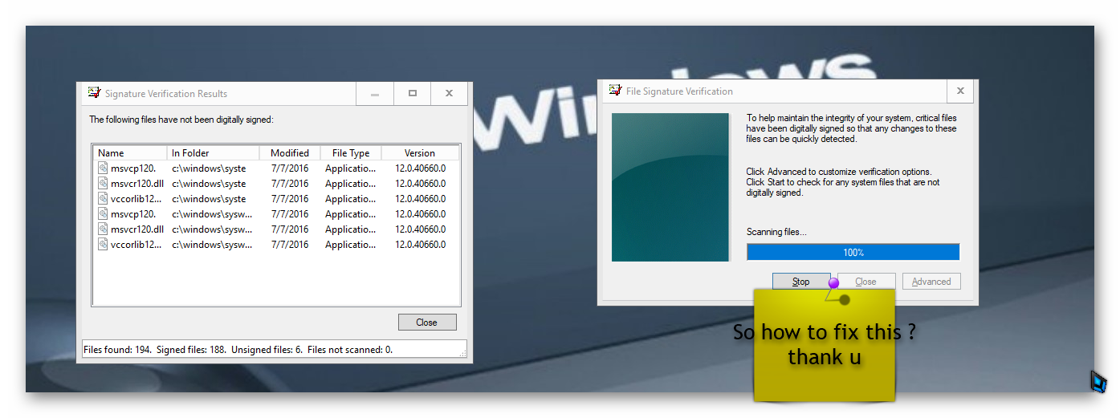Image resolution: width=1120 pixels, height=418 pixels.
Task: Click file icon of msvcp120. in c:\windows\syste row
Action: coord(102,168)
